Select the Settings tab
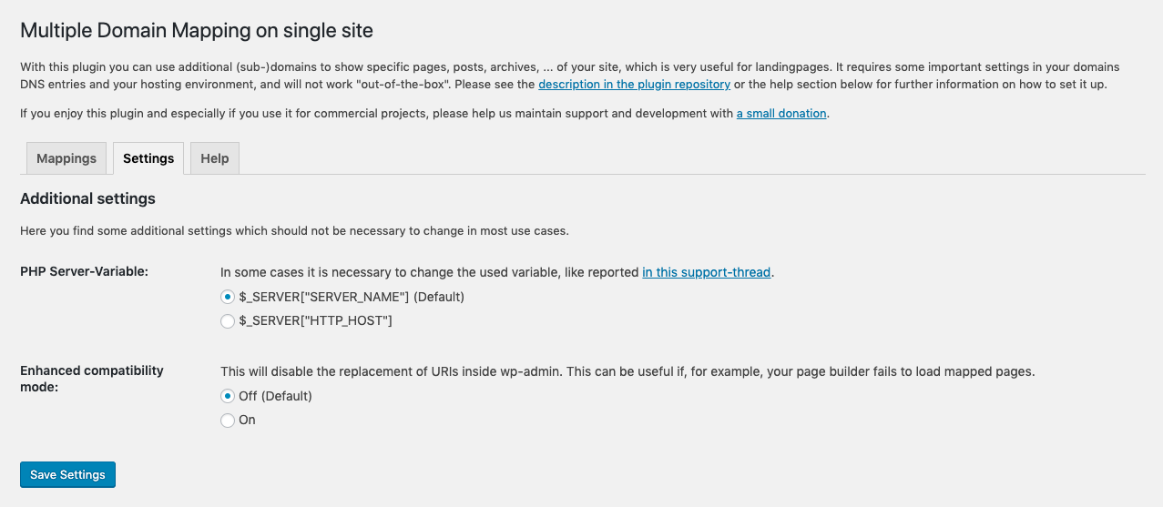 [x=148, y=158]
